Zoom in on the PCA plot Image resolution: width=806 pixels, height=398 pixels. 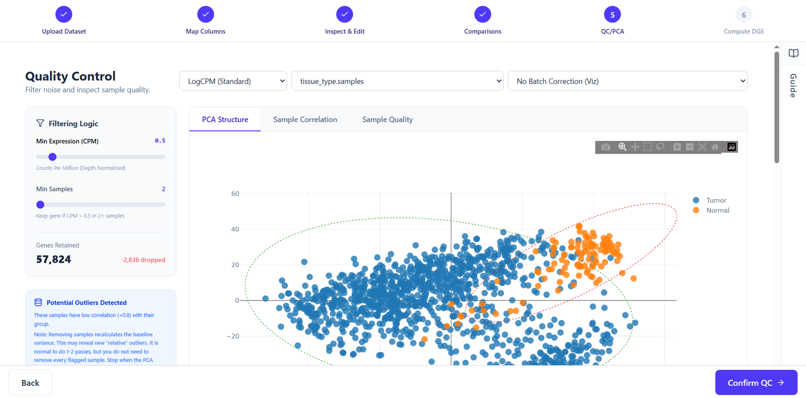point(677,147)
